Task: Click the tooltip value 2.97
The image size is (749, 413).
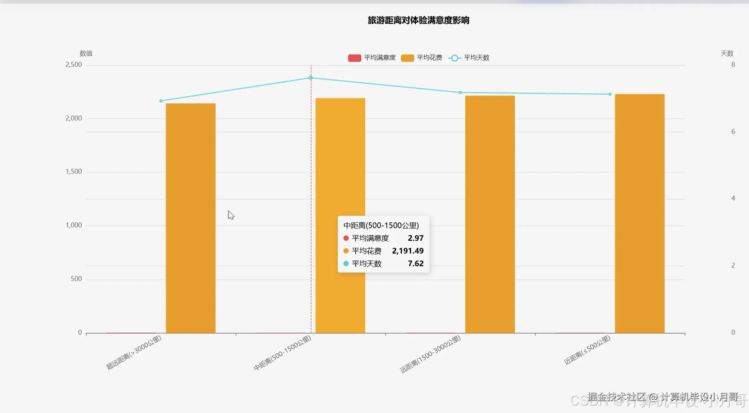Action: [415, 238]
